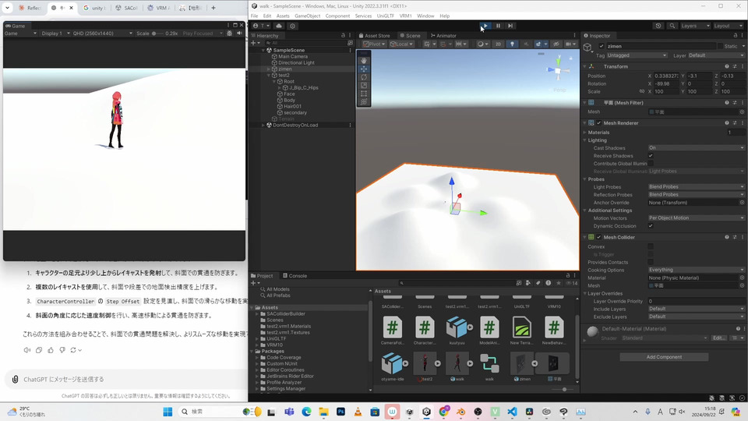The width and height of the screenshot is (748, 421).
Task: Select the Scale tool in Scene
Action: coord(364,85)
